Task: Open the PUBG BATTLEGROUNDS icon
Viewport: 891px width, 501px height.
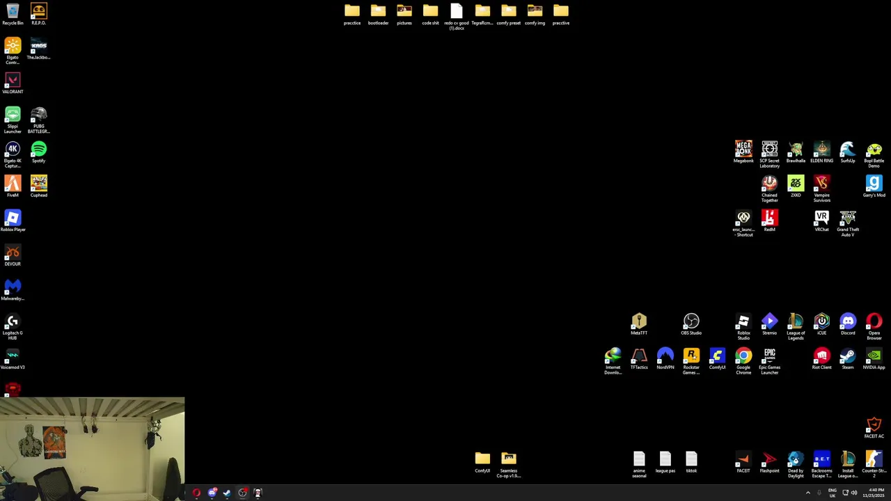Action: 39,120
